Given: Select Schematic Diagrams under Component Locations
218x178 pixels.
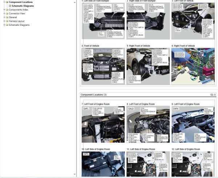Looking at the screenshot, I should (23, 6).
